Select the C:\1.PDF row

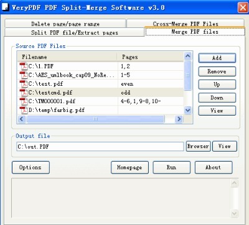pos(101,67)
